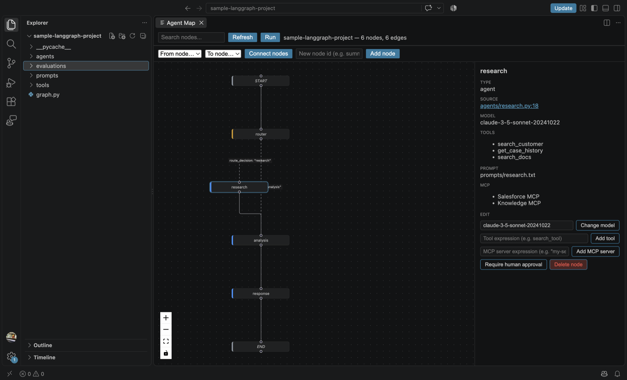Refresh the Explorer file tree

(132, 36)
